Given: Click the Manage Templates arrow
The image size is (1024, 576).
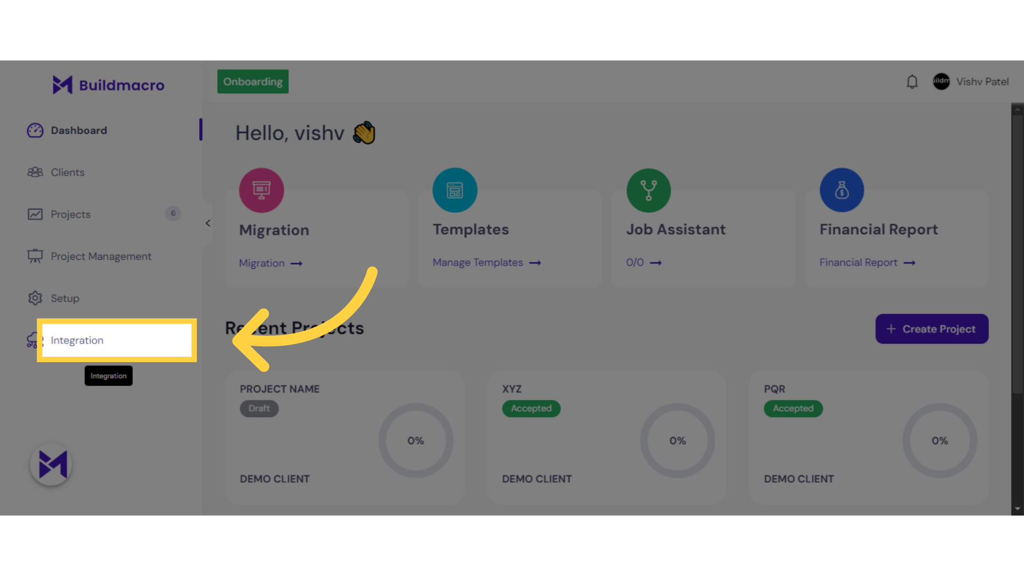Looking at the screenshot, I should pos(535,263).
